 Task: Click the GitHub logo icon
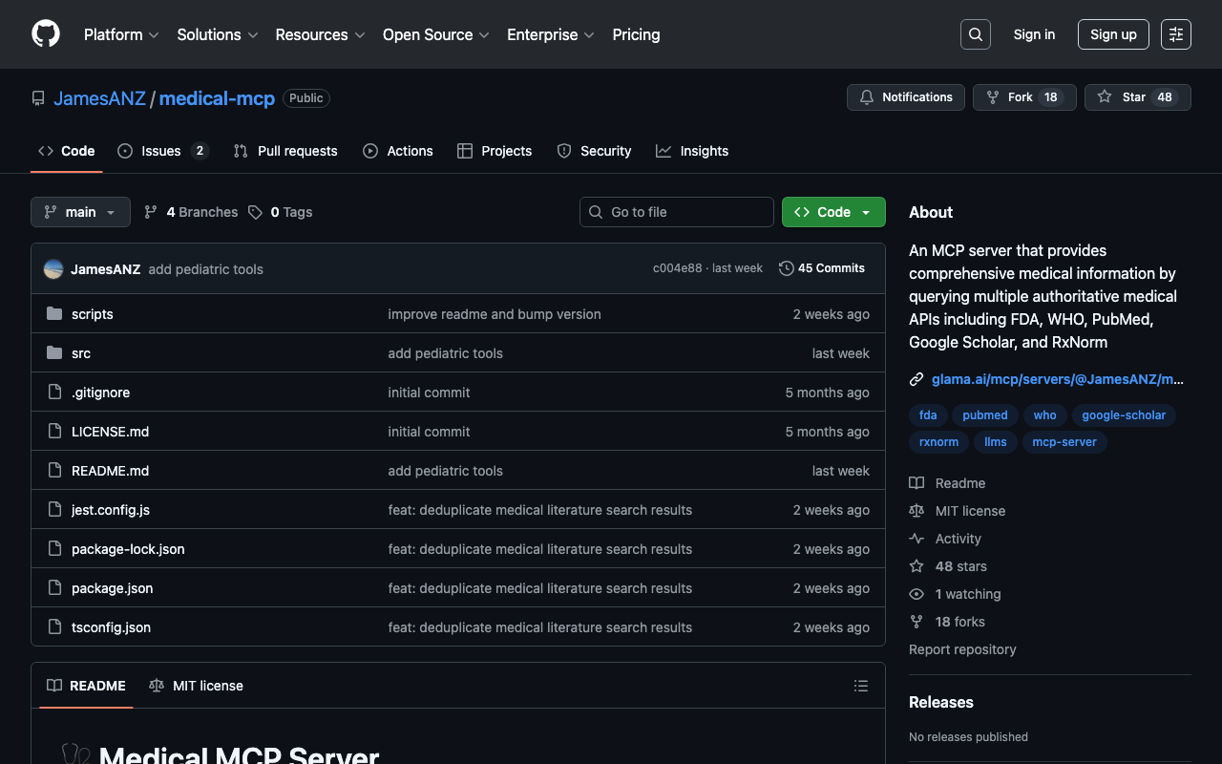pos(46,34)
